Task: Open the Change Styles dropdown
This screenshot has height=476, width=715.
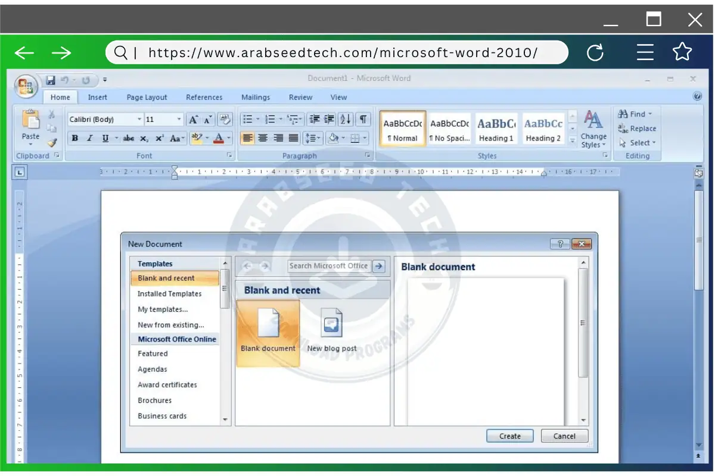Action: [593, 131]
